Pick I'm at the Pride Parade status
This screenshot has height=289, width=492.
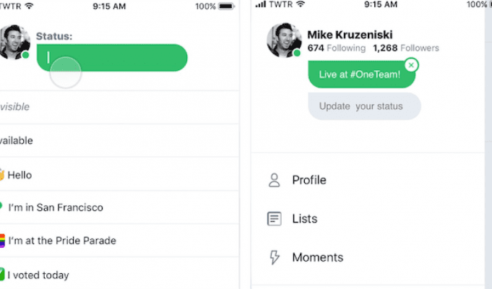[119, 241]
